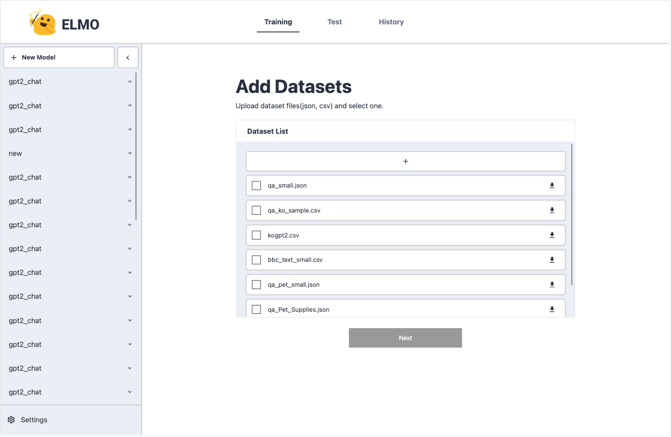Click the ELMO title text
Viewport: 671px width, 437px height.
pos(80,24)
